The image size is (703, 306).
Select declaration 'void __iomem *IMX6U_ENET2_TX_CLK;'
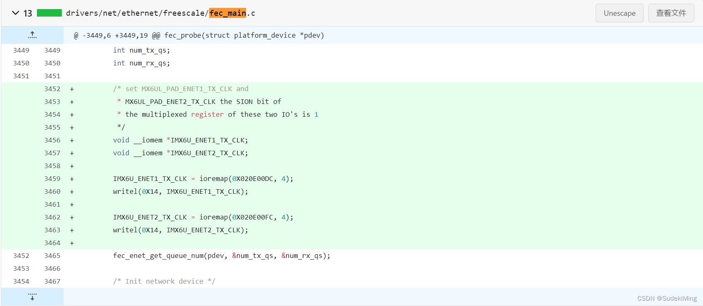181,153
